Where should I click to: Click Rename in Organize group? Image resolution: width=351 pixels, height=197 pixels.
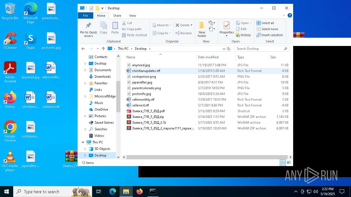[183, 33]
